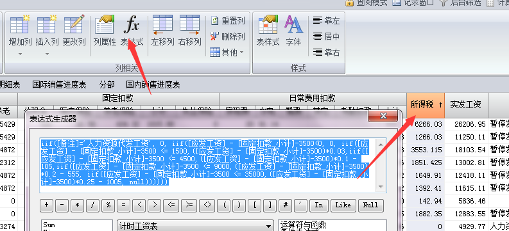This screenshot has width=509, height=231.
Task: Open the 字体 font settings
Action: point(293,31)
